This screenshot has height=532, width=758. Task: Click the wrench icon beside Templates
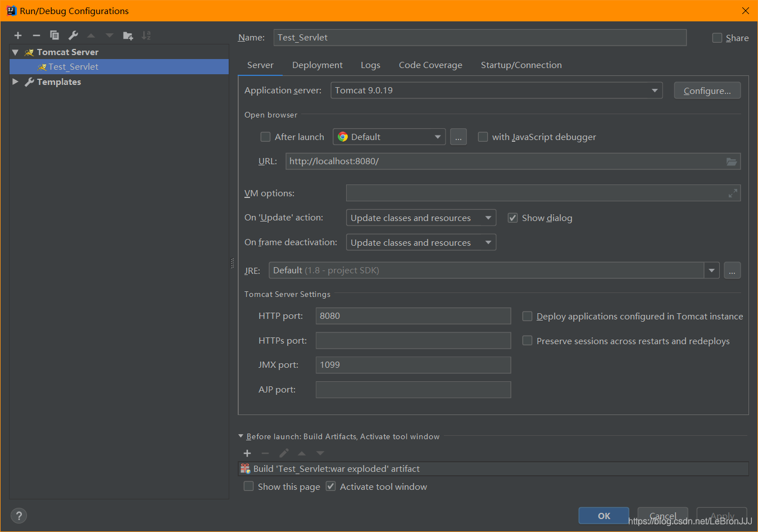point(29,82)
